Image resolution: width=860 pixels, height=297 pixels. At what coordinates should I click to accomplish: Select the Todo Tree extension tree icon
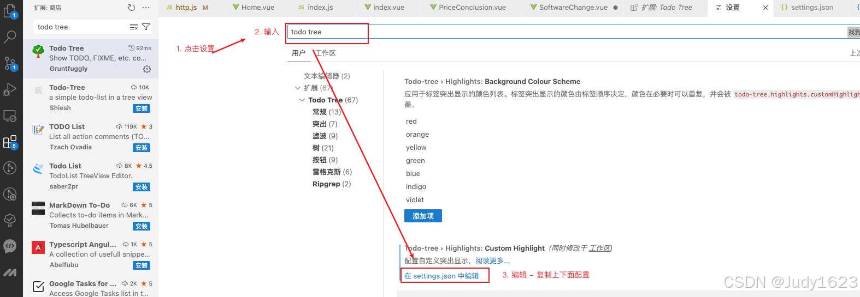pos(38,51)
